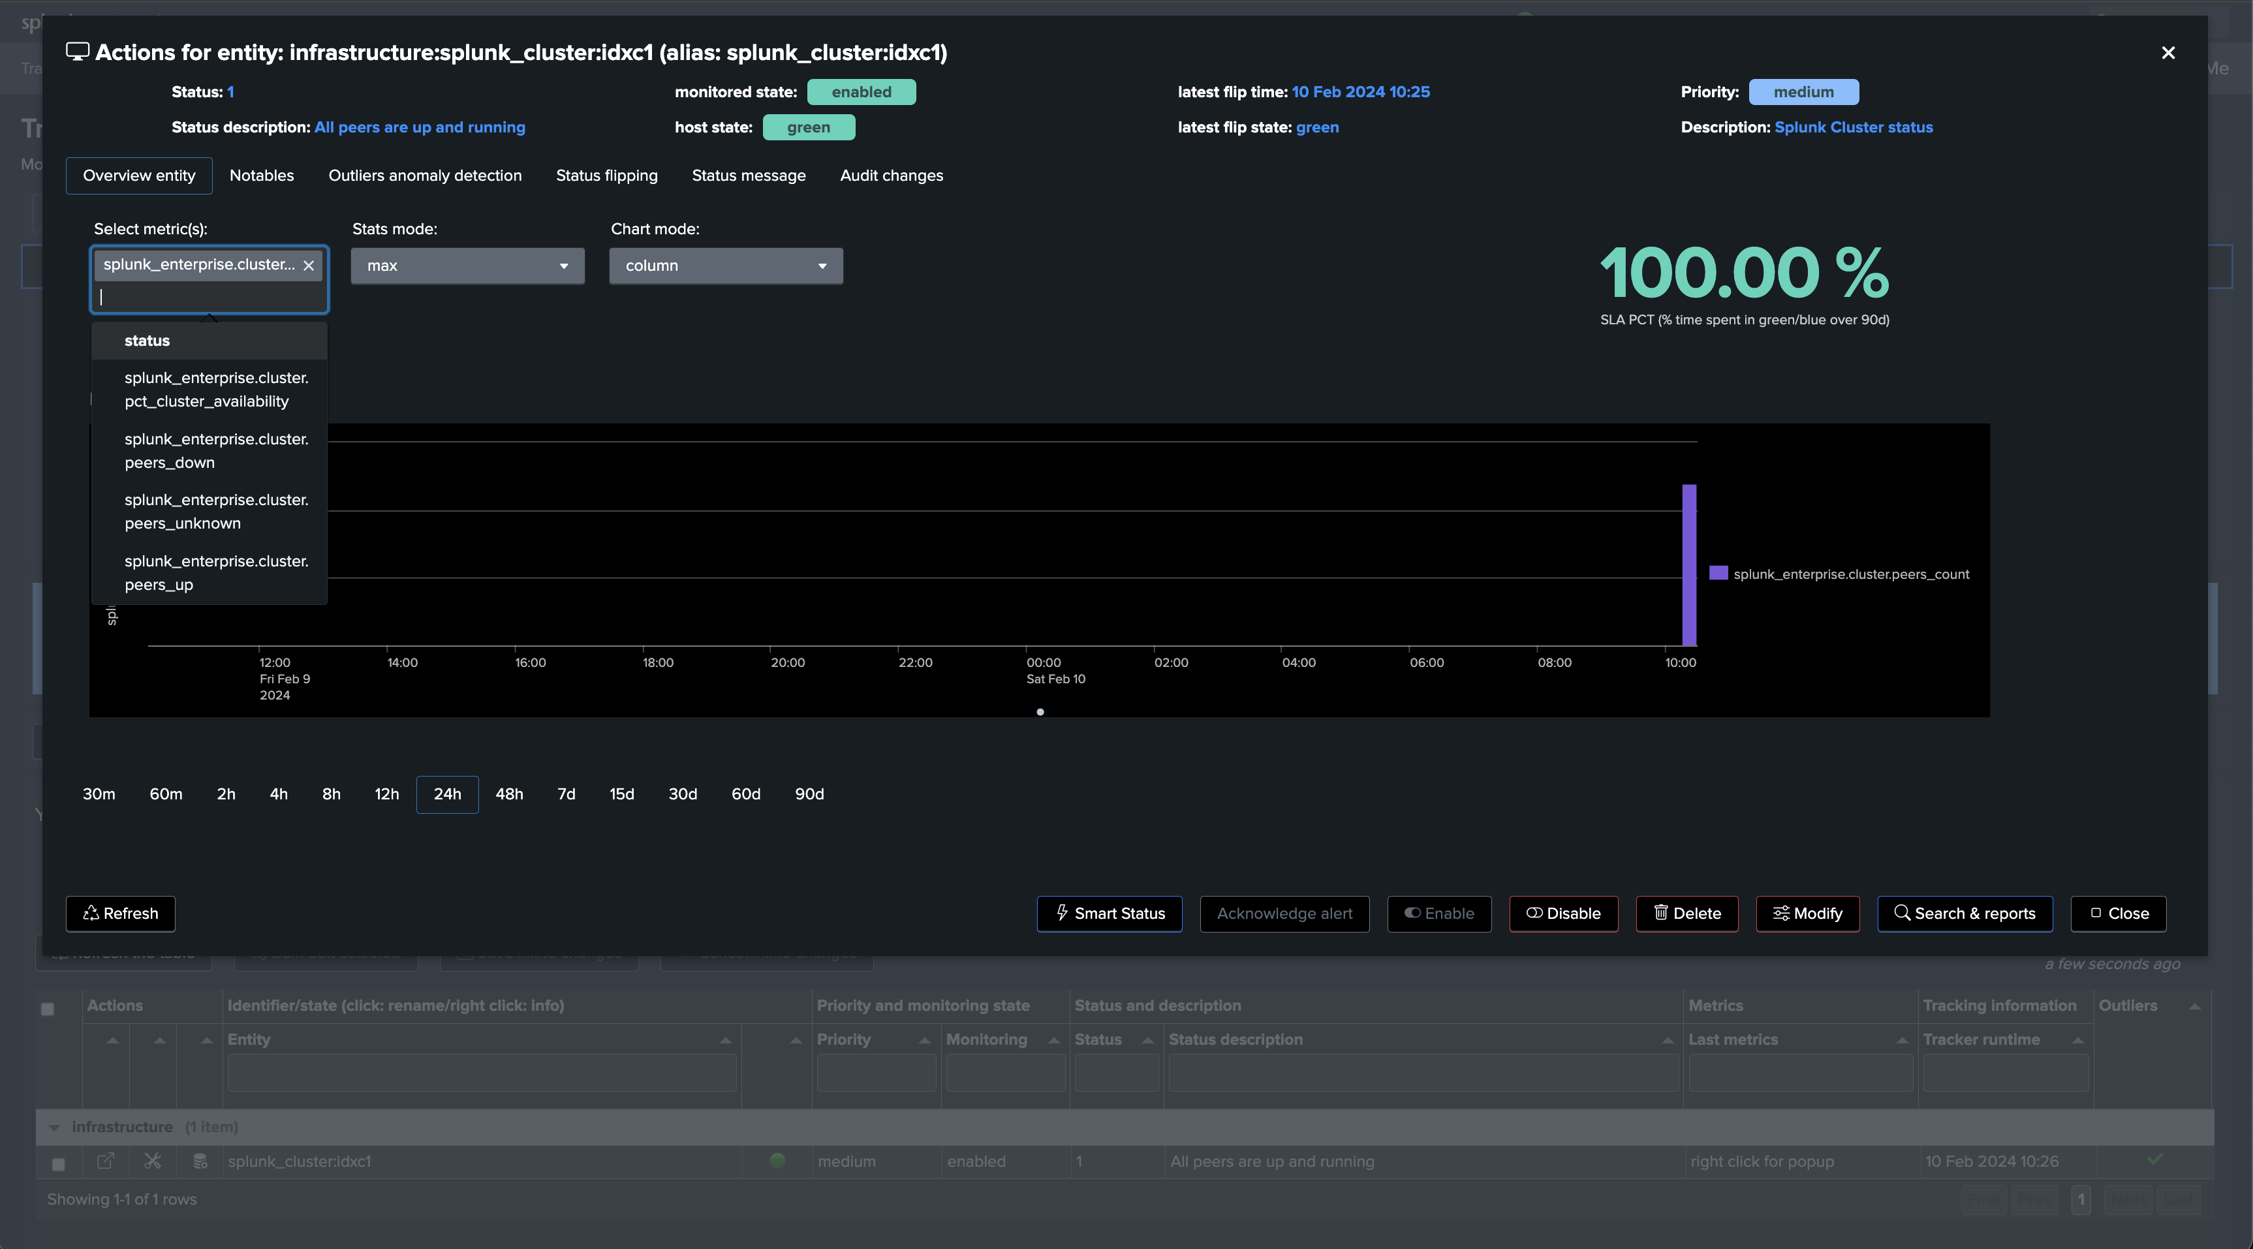Set time range to 60d
2253x1249 pixels.
(x=746, y=794)
